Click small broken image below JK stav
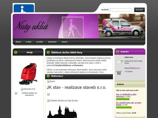 [x=48, y=94]
